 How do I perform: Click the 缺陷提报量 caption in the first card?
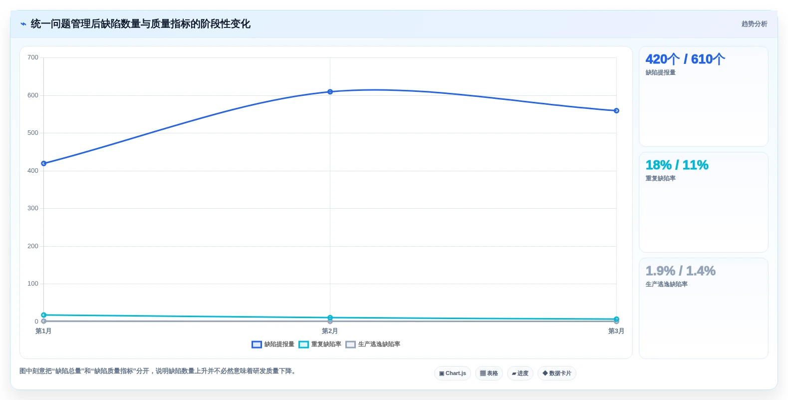[x=661, y=73]
